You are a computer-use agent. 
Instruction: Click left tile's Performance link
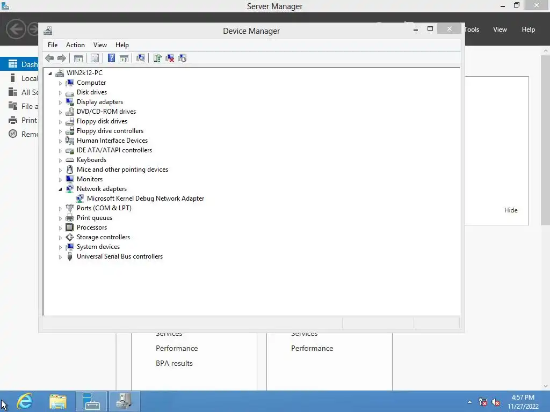point(177,348)
